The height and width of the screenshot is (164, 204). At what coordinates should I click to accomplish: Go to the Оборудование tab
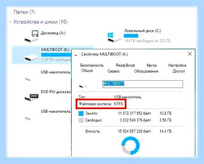pyautogui.click(x=146, y=71)
